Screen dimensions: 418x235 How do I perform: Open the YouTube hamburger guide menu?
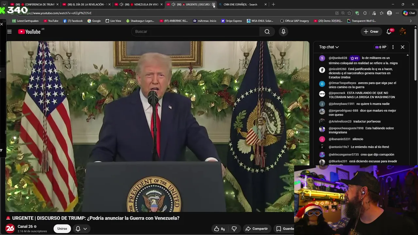pyautogui.click(x=9, y=32)
